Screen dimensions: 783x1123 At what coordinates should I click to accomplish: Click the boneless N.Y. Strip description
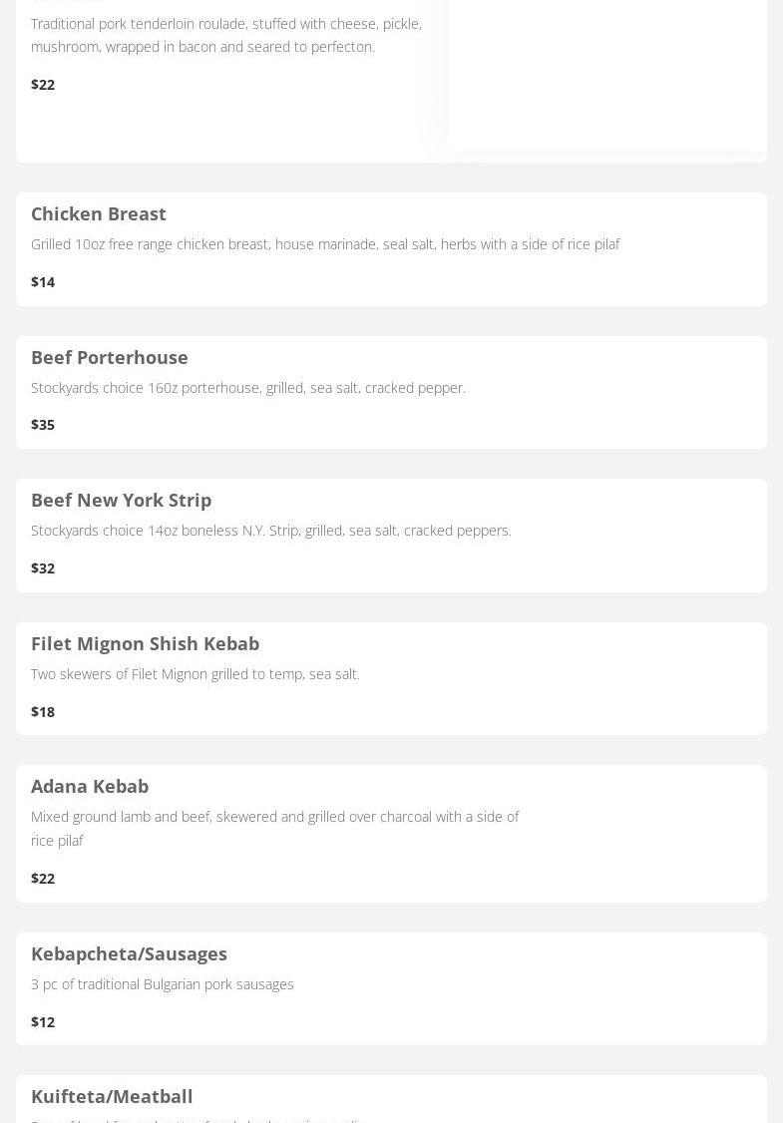click(x=270, y=530)
